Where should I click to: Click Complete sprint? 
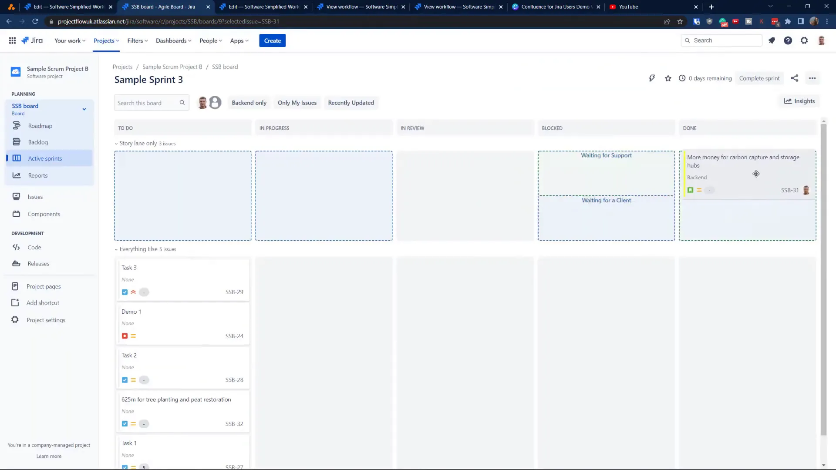click(759, 78)
